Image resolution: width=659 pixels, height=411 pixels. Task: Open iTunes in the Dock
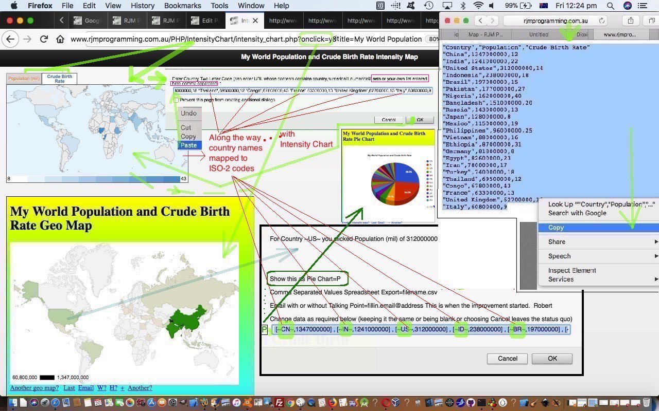(x=236, y=403)
